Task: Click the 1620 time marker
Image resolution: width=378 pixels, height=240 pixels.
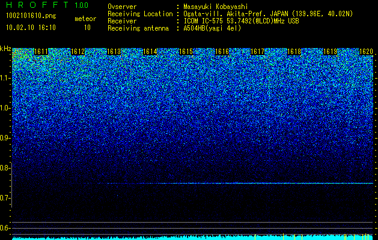Action: [x=366, y=52]
